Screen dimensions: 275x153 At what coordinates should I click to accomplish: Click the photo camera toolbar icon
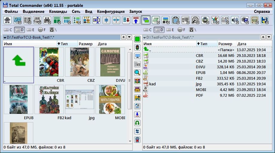(224, 20)
